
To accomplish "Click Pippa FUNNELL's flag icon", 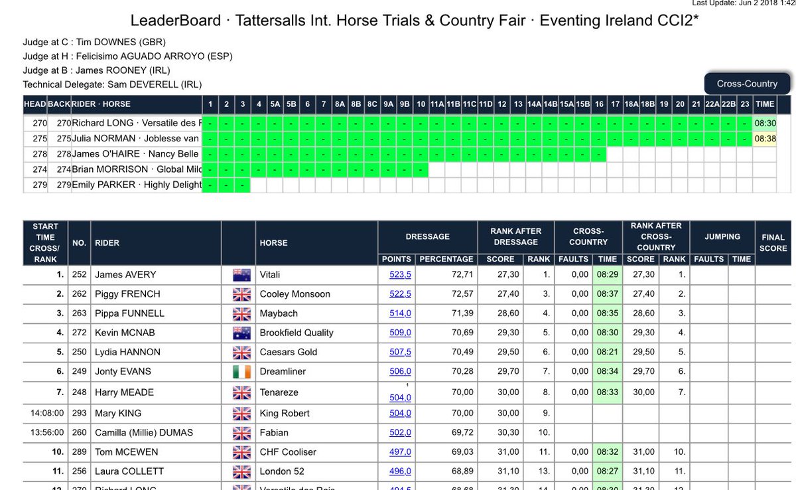I will coord(240,313).
